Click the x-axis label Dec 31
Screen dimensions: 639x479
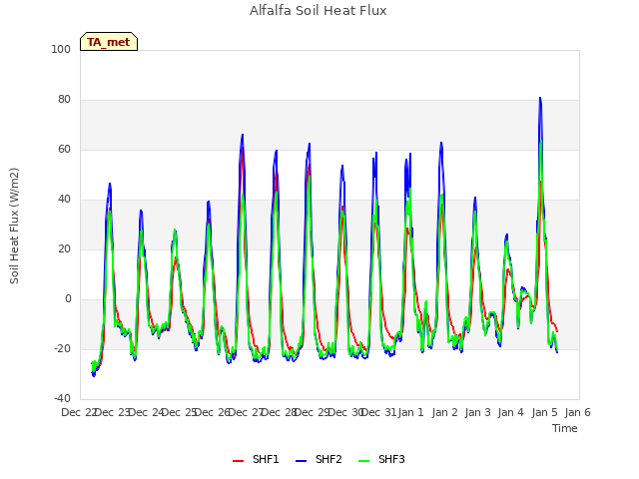tap(378, 412)
